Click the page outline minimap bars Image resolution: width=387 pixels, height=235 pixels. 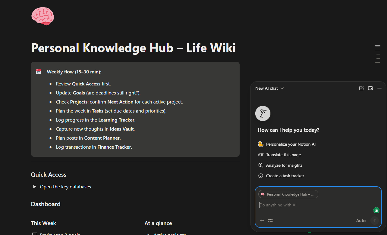(378, 54)
